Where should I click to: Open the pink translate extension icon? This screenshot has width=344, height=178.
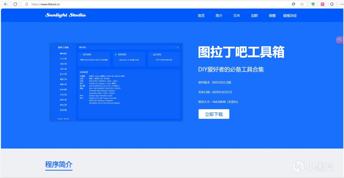322,4
